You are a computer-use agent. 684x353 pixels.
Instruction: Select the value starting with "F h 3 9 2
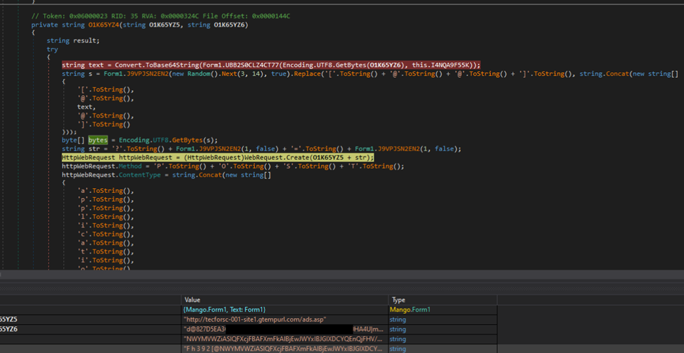282,348
